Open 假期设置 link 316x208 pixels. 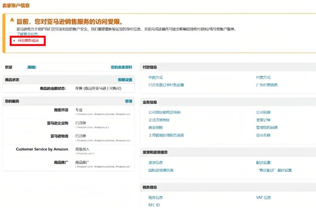125,80
